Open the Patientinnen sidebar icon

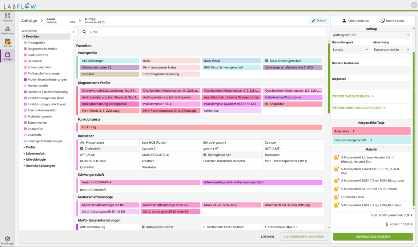[x=7, y=29]
